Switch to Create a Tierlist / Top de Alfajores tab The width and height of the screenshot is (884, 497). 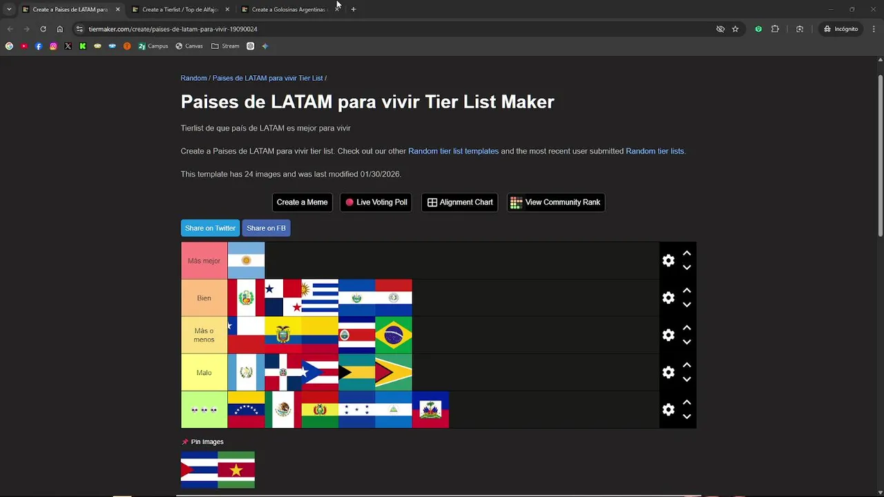(180, 10)
